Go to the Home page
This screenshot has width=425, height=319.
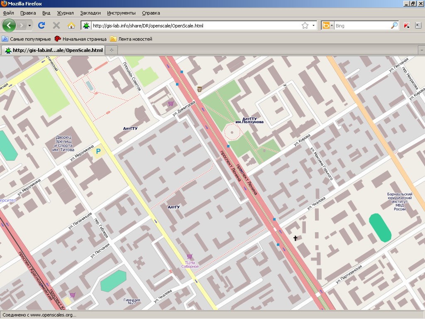click(x=71, y=25)
